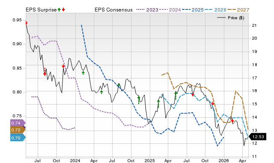This screenshot has width=274, height=163.
Task: Click the 12 price axis label
Action: click(254, 143)
